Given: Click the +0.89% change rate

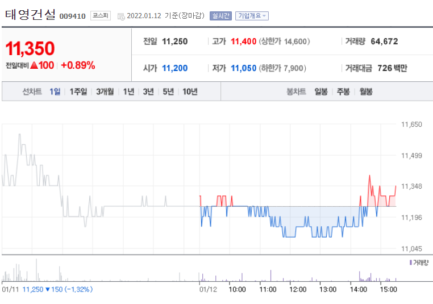Looking at the screenshot, I should 78,65.
